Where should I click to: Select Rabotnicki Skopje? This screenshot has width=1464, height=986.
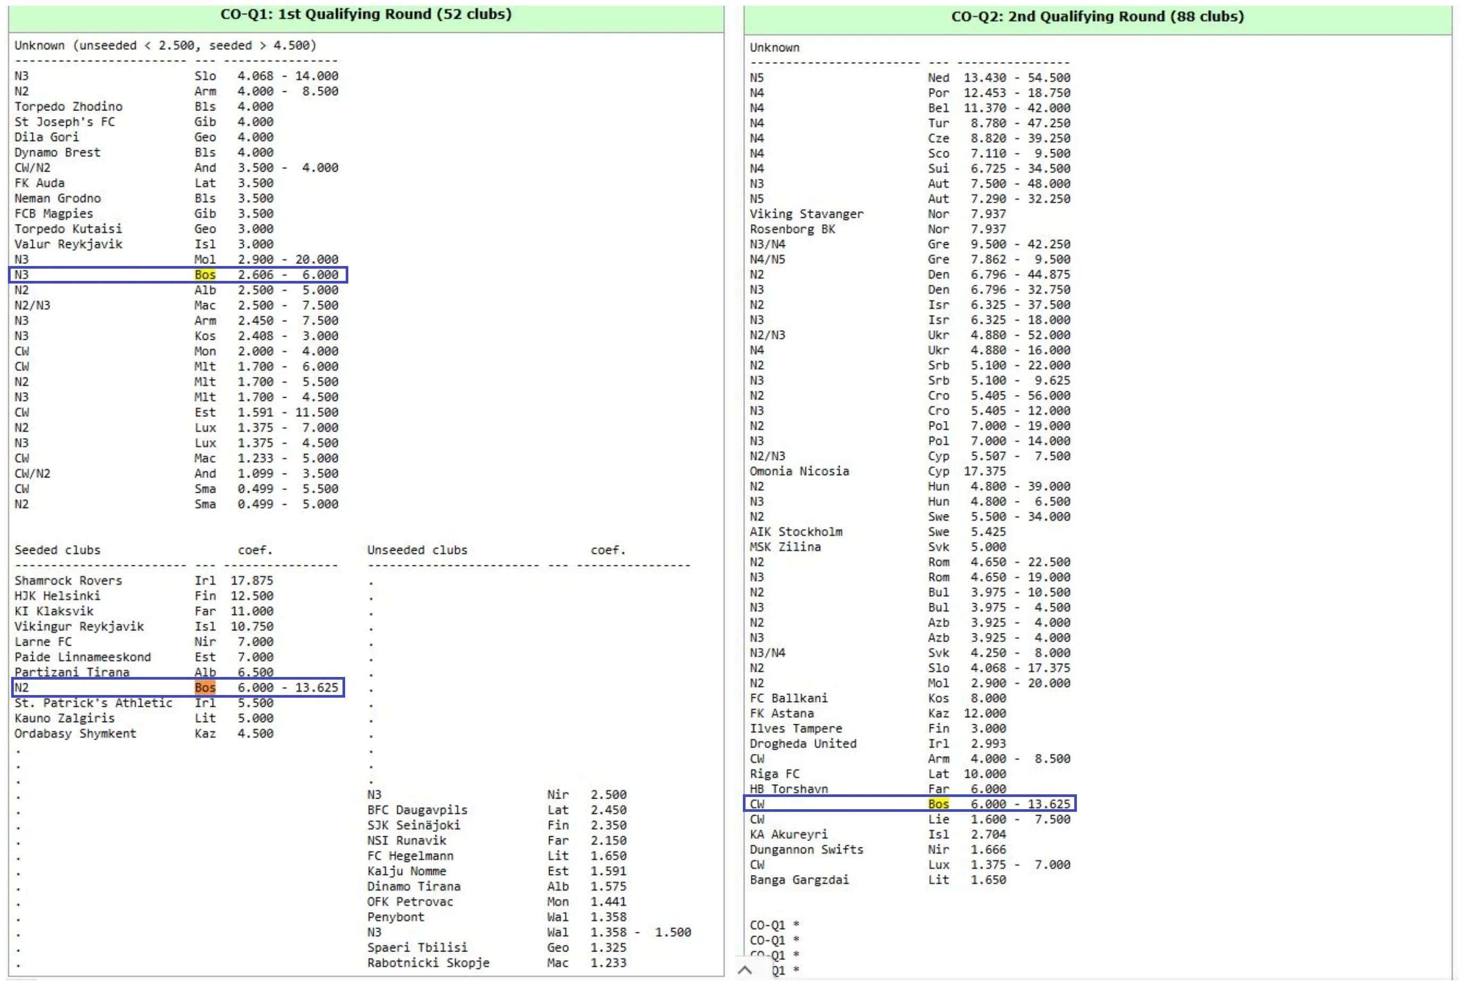[x=427, y=963]
